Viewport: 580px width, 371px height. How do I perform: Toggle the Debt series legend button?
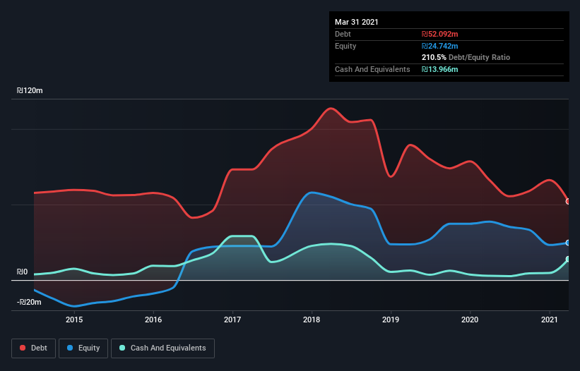pos(33,348)
